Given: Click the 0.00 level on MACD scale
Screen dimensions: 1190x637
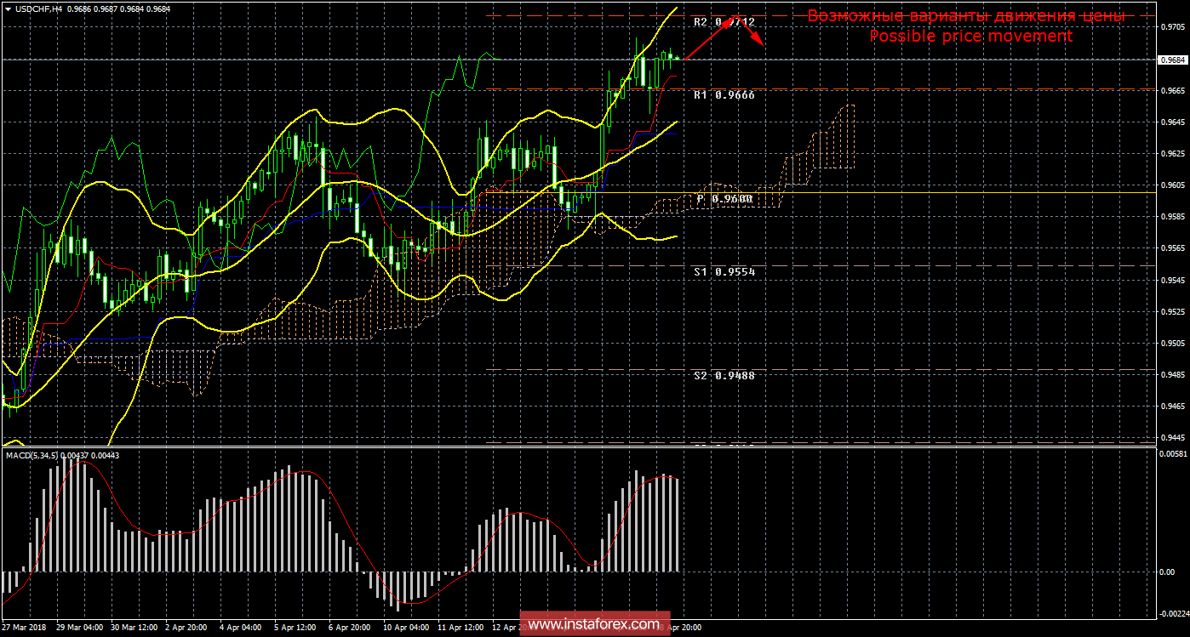Looking at the screenshot, I should click(1166, 572).
